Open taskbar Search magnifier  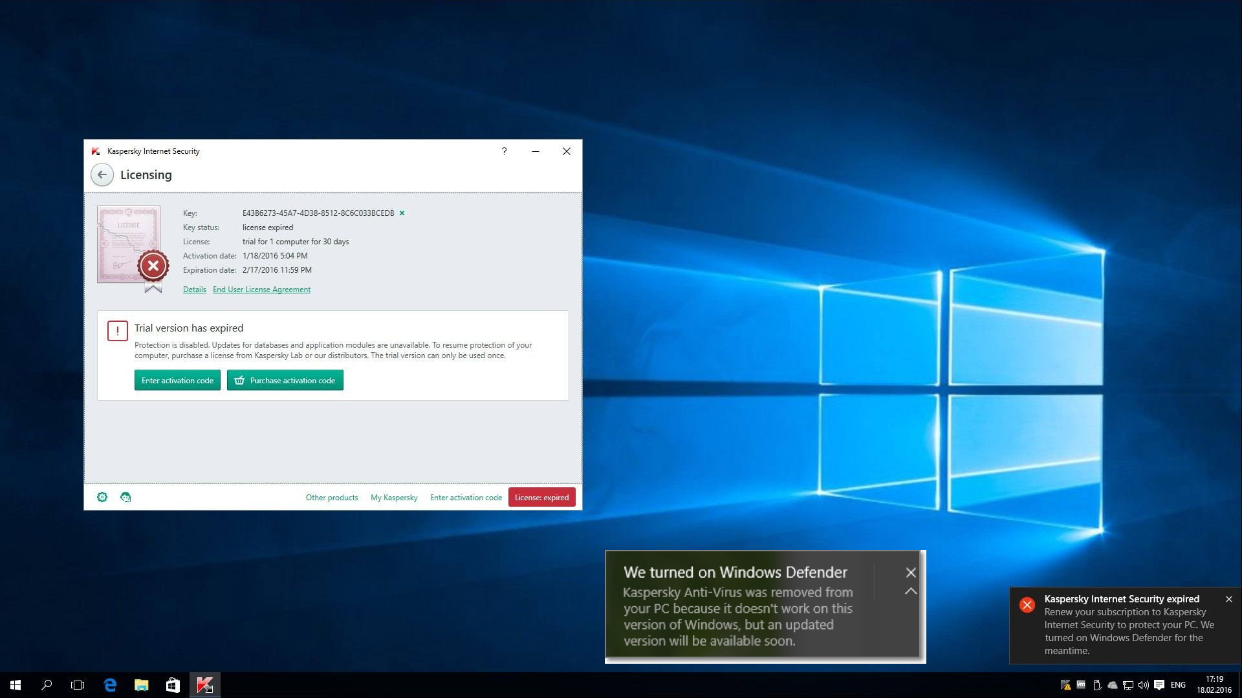pyautogui.click(x=47, y=685)
